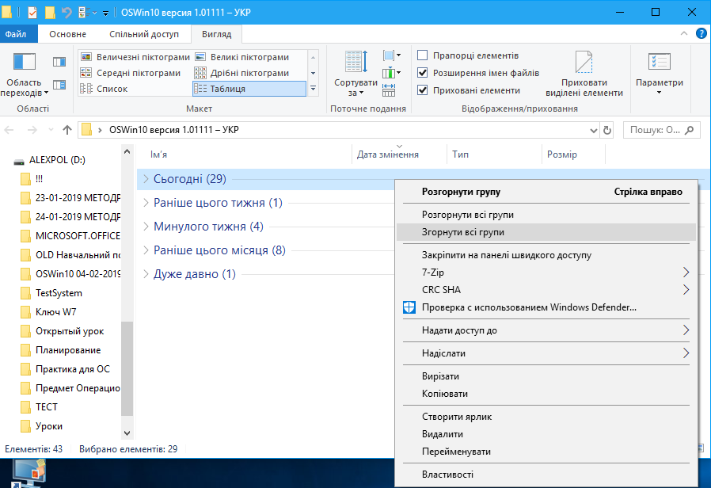Image resolution: width=711 pixels, height=488 pixels.
Task: Choose Розгорнути групу in context menu
Action: pyautogui.click(x=546, y=192)
